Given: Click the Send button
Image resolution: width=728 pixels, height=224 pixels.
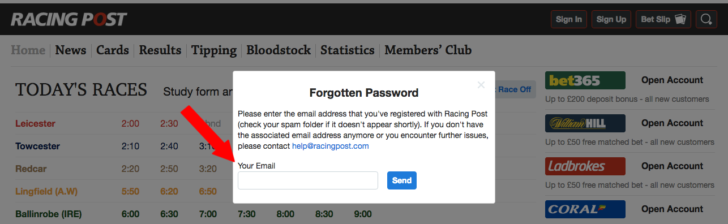Looking at the screenshot, I should 402,180.
